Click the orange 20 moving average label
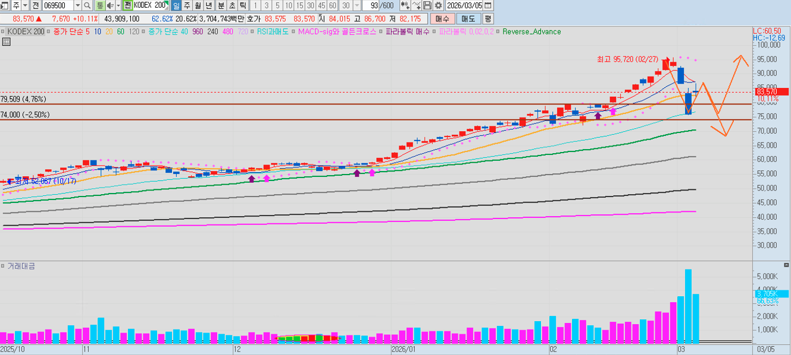Screen dimensions: 791x355 click(x=109, y=31)
